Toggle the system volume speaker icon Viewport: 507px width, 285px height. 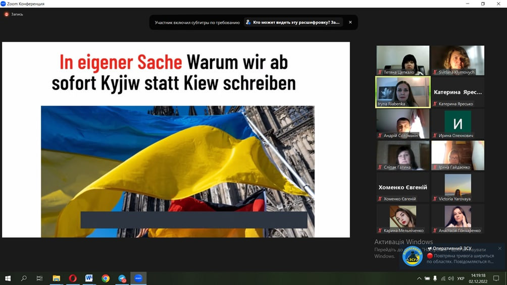tap(451, 278)
